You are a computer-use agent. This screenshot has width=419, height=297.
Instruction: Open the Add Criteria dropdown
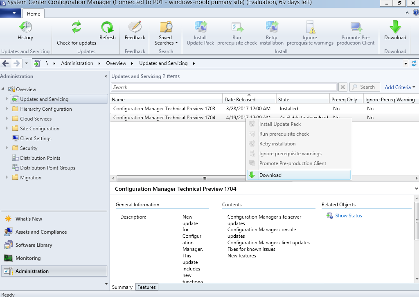tap(400, 87)
